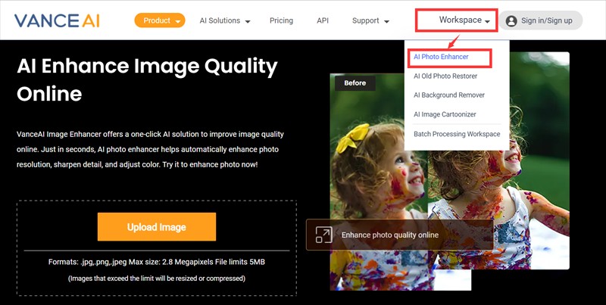606x305 pixels.
Task: Click the resized or compressed note
Action: pyautogui.click(x=157, y=278)
